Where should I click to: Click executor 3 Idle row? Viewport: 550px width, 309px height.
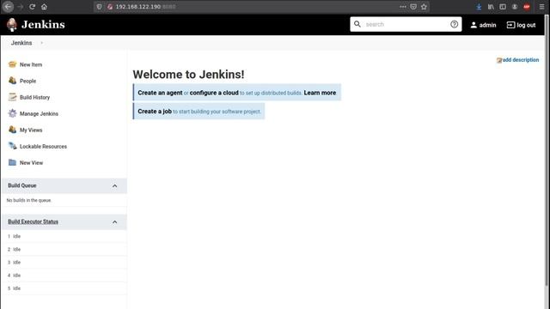[64, 263]
